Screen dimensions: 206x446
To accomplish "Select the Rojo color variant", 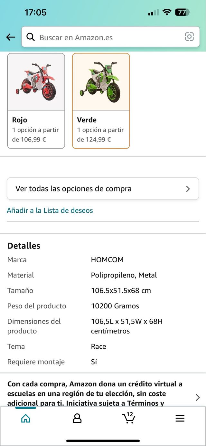I will point(36,100).
